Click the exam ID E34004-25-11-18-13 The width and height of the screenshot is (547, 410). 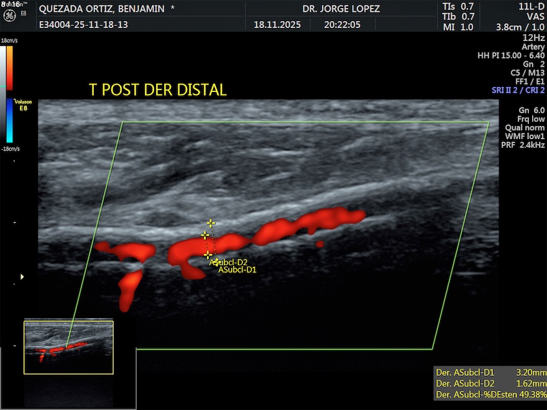[x=84, y=25]
